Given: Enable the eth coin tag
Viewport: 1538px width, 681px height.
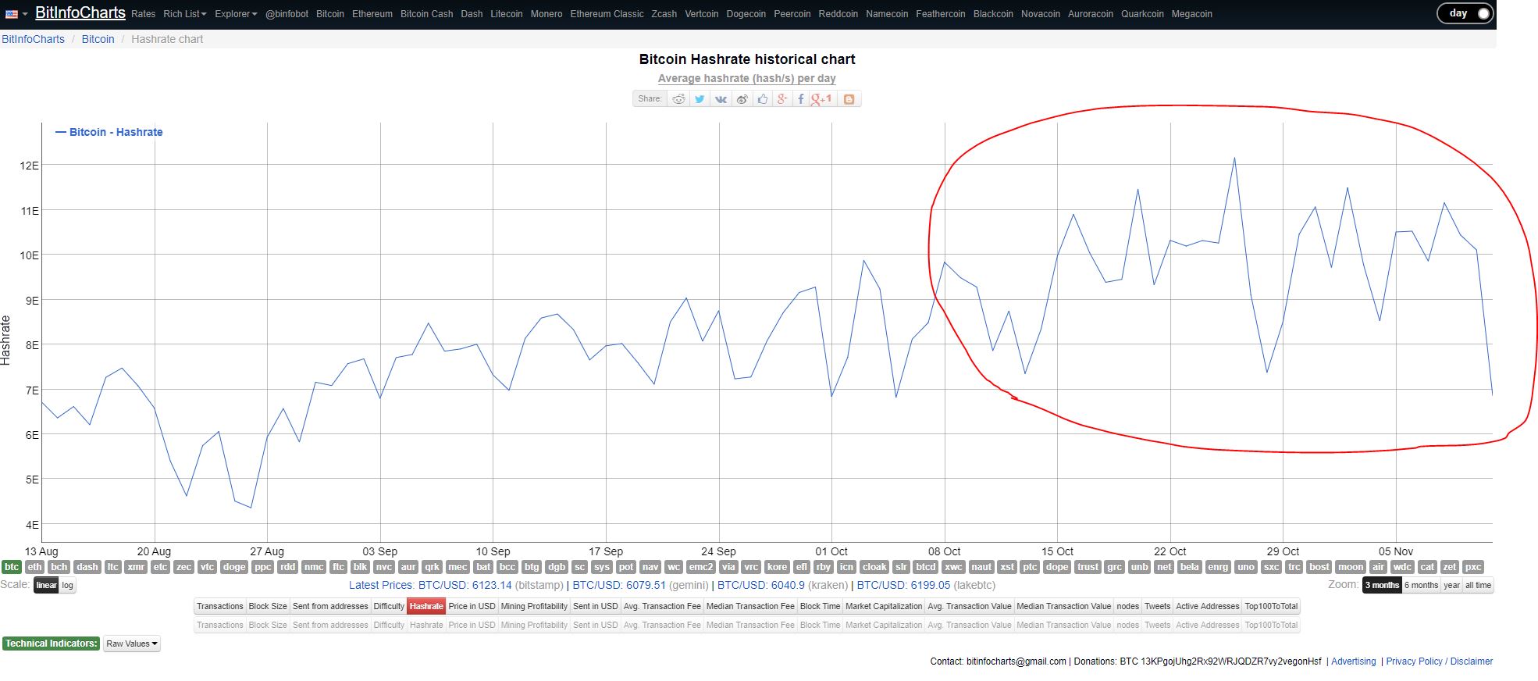Looking at the screenshot, I should click(34, 567).
